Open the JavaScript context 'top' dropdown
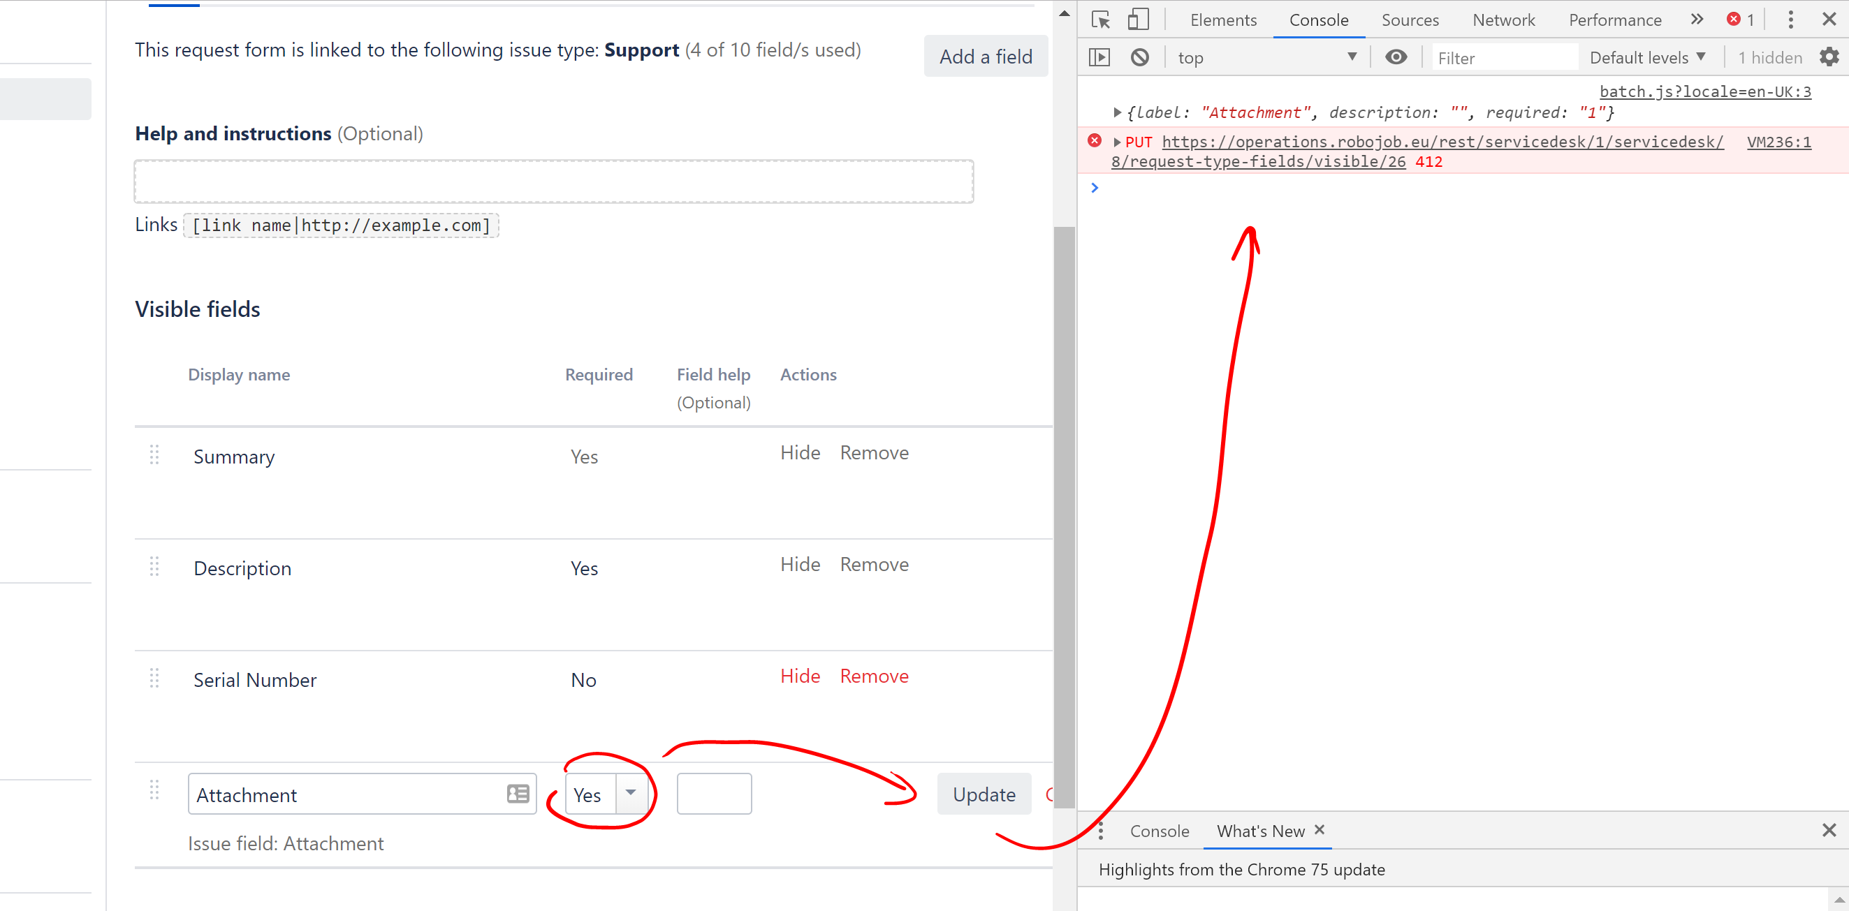 pyautogui.click(x=1267, y=57)
